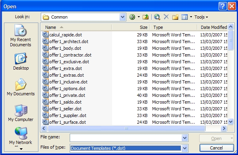Select offer1_exclusive.dot file icon

(46, 61)
